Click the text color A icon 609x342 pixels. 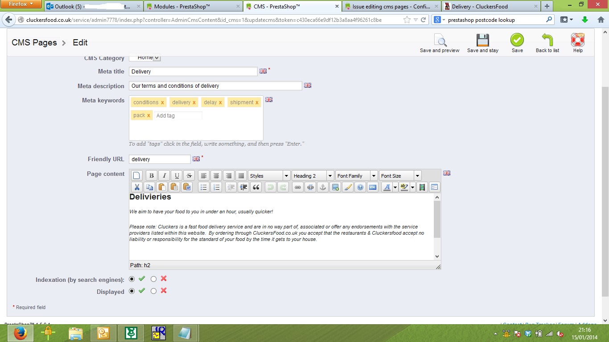point(387,187)
